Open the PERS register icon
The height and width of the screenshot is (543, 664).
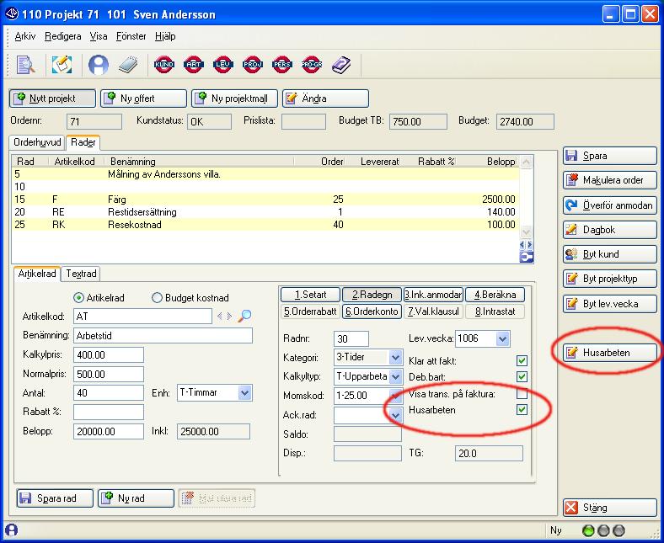[x=282, y=65]
